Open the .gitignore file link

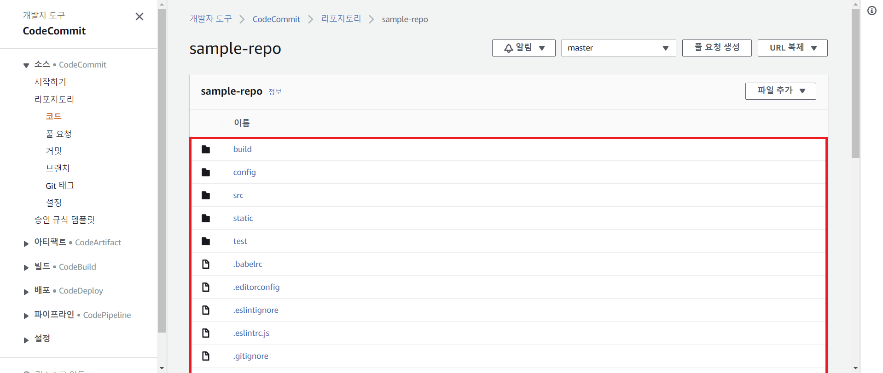[x=250, y=356]
